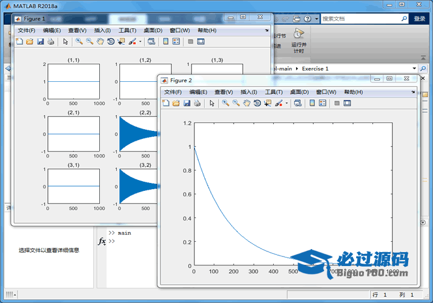Select Pan hand tool in Figure 1
This screenshot has height=303, width=433.
pyautogui.click(x=101, y=42)
